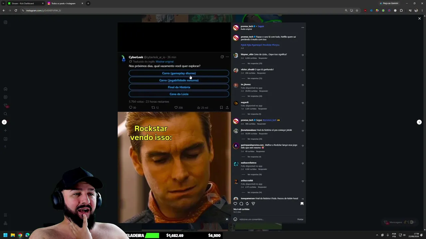
Task: Expand replies (26) under jhonataswakasa comment
Action: click(255, 139)
